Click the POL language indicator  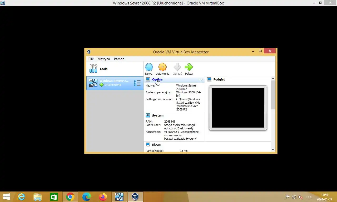point(309,197)
